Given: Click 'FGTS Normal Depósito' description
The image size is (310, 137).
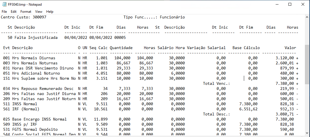Looking at the screenshot, I should tap(35, 130).
